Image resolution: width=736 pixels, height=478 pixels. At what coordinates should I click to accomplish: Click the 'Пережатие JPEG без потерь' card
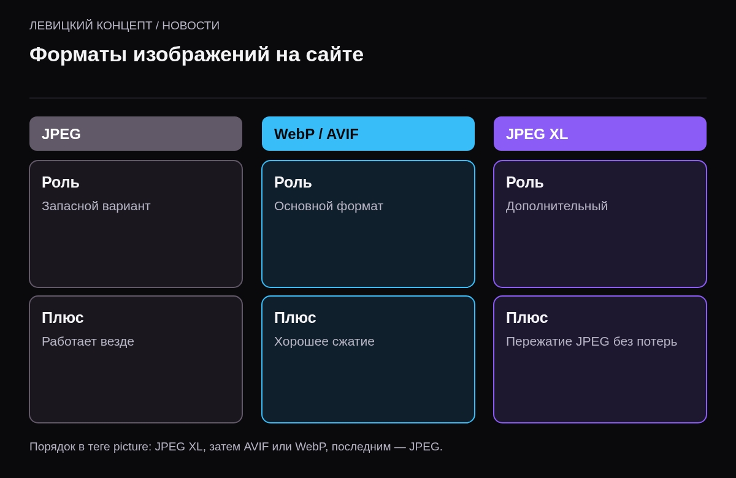(600, 359)
